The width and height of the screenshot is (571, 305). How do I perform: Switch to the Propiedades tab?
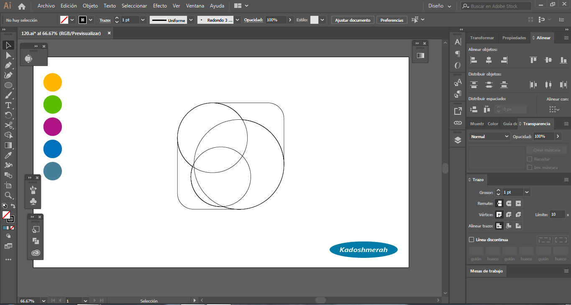point(514,38)
